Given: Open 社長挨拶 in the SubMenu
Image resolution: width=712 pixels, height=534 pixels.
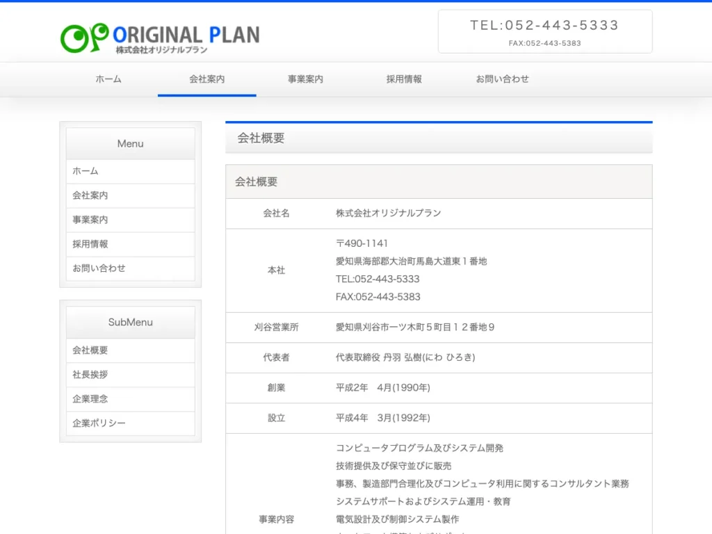Looking at the screenshot, I should point(130,375).
